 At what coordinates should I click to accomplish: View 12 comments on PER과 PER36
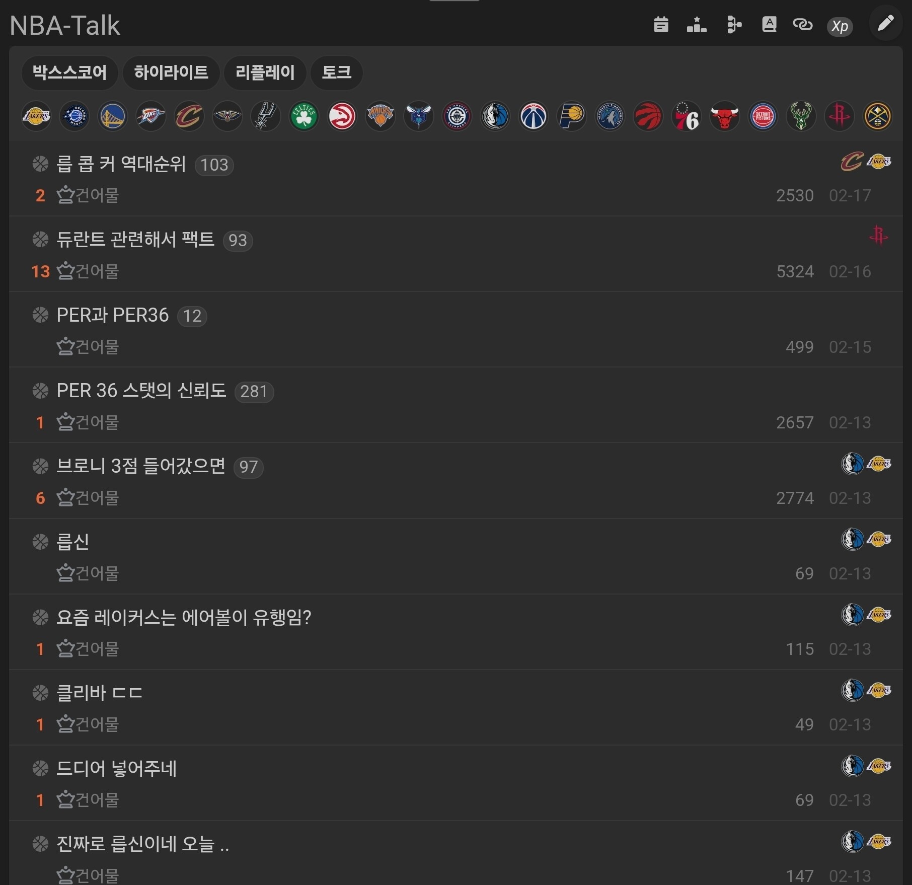tap(192, 316)
